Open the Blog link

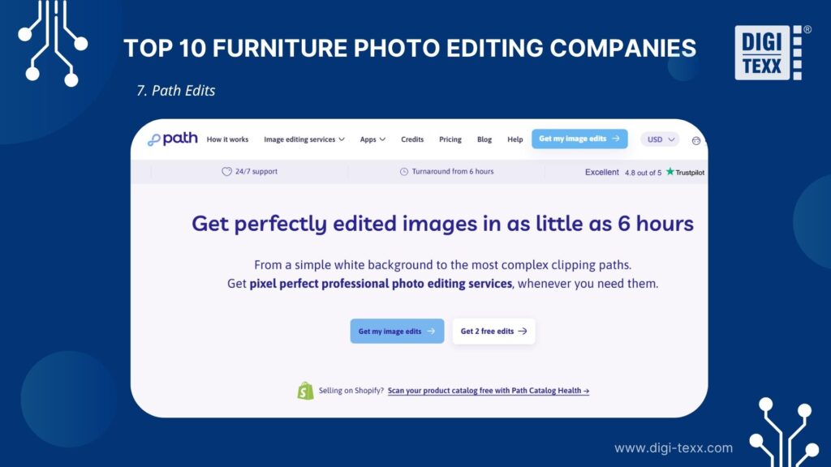click(484, 139)
